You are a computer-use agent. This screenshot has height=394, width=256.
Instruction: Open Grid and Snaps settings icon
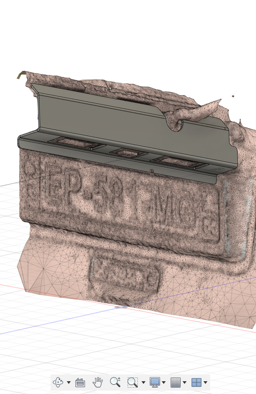pyautogui.click(x=175, y=382)
